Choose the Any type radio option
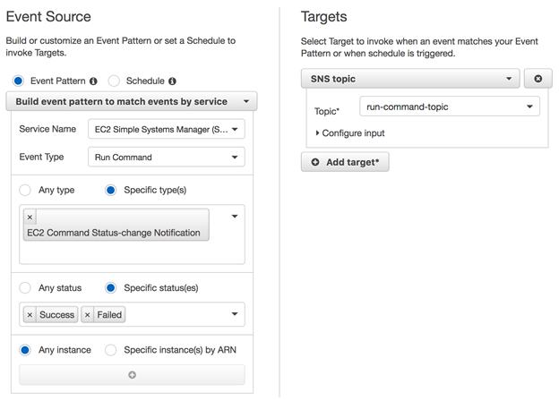The width and height of the screenshot is (559, 401). (25, 190)
